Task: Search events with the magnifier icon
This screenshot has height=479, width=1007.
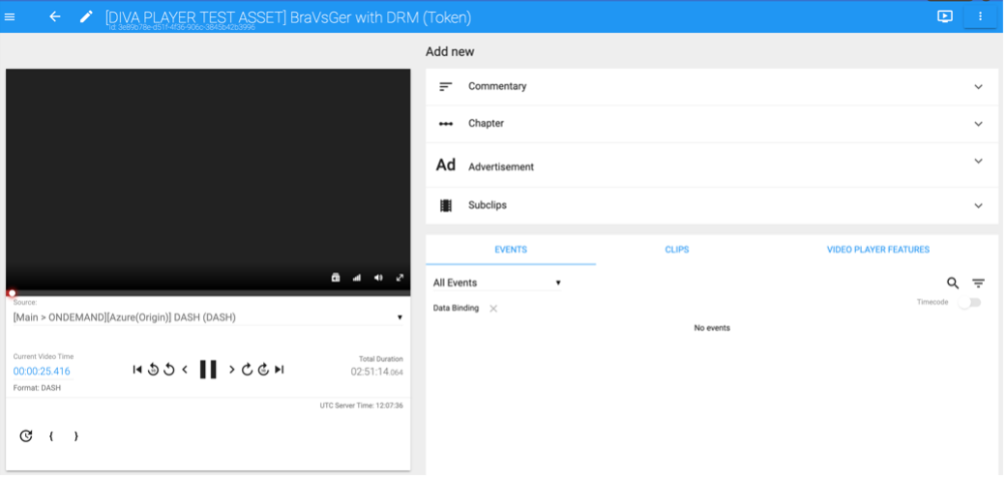Action: pyautogui.click(x=953, y=284)
